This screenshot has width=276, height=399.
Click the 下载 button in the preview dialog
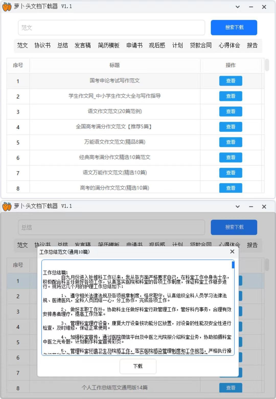click(138, 366)
